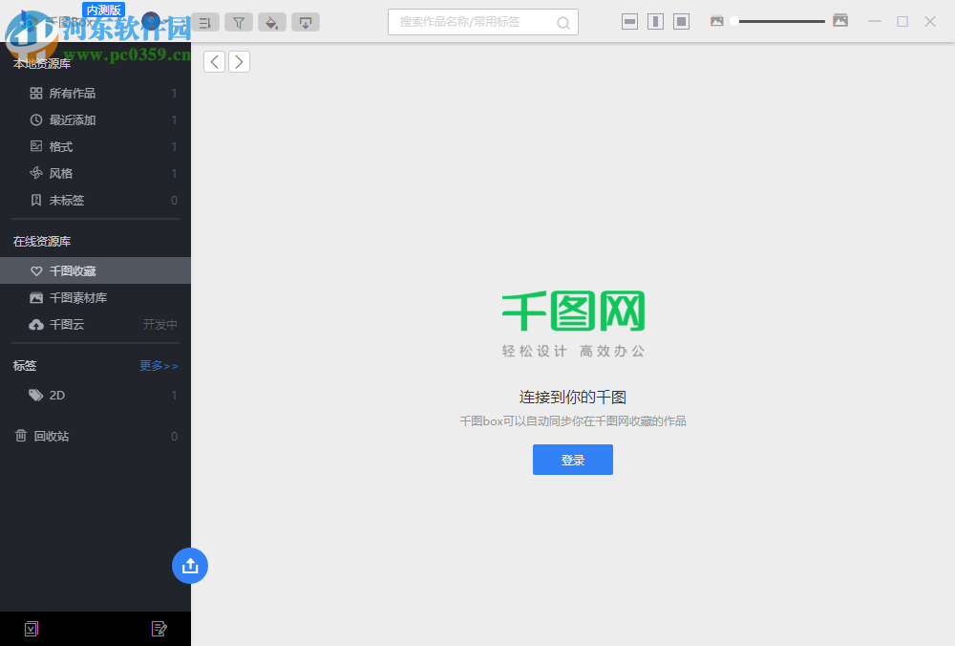Click the forward navigation arrow

pos(238,60)
